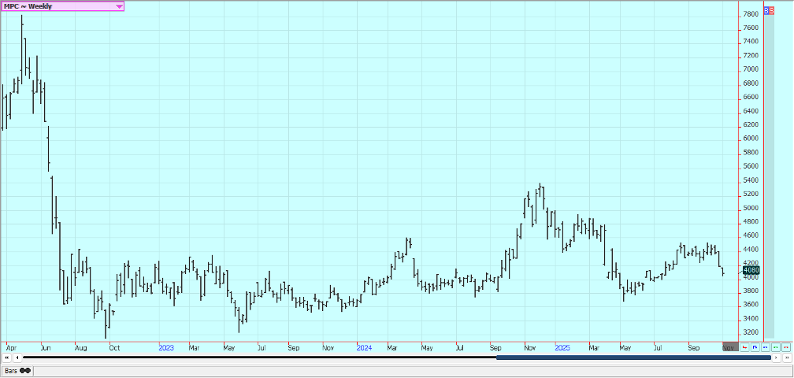Open the MPC Weekly symbol dropdown arrow
The height and width of the screenshot is (378, 794).
pos(119,6)
